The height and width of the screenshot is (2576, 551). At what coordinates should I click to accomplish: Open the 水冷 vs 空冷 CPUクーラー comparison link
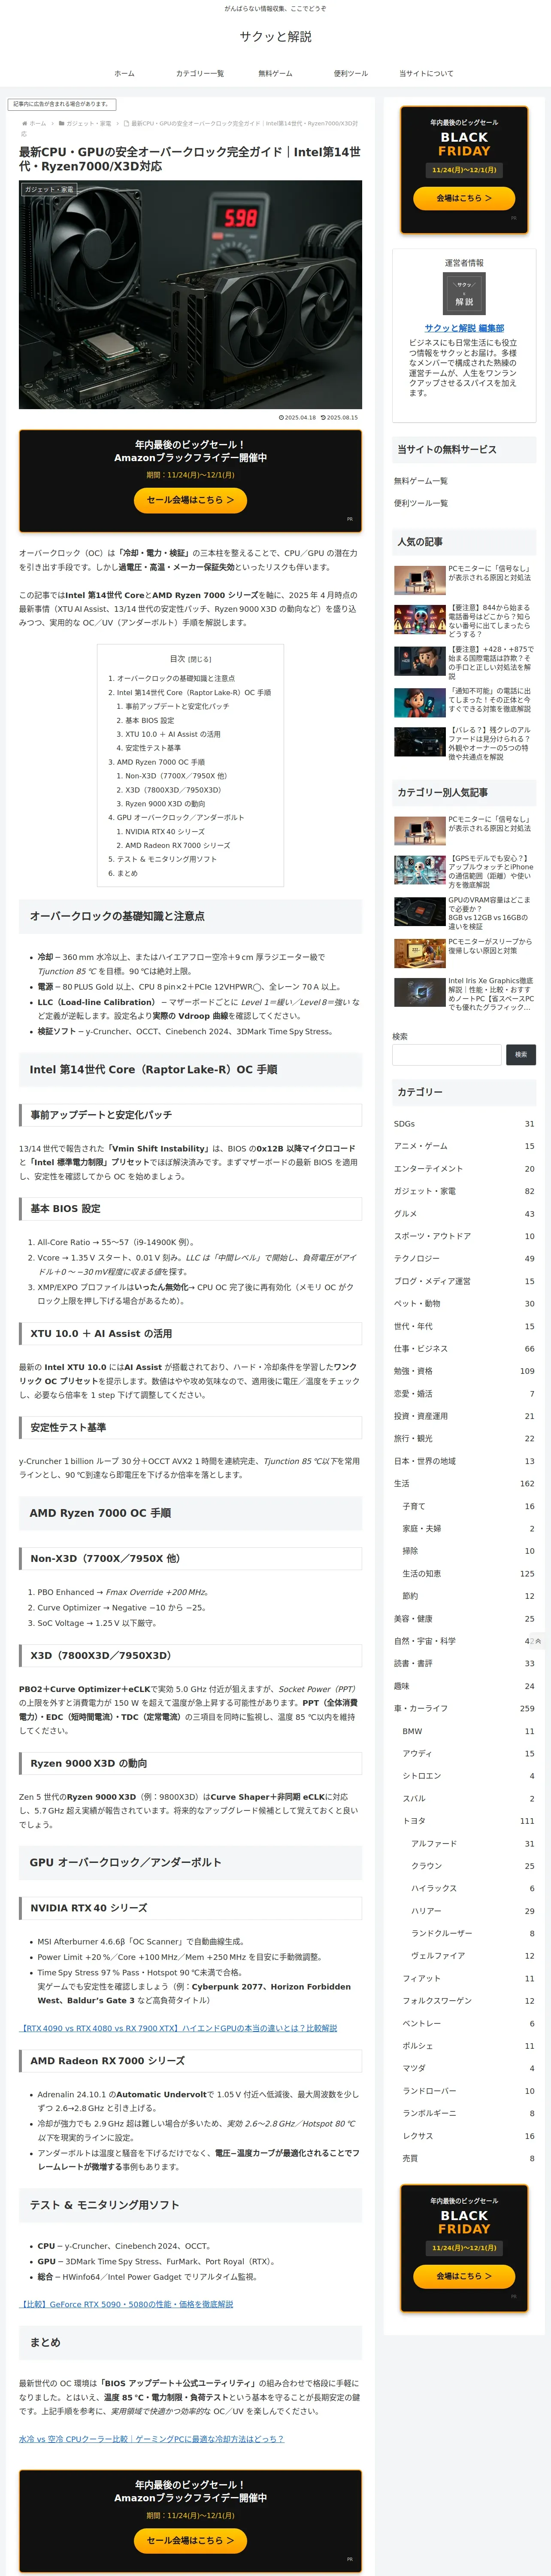coord(151,2438)
